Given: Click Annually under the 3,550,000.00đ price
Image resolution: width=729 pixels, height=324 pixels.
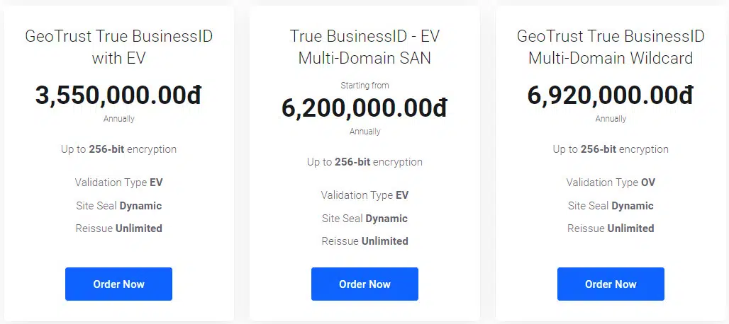Looking at the screenshot, I should (x=118, y=119).
